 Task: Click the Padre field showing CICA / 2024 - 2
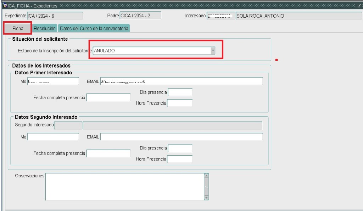[x=140, y=16]
